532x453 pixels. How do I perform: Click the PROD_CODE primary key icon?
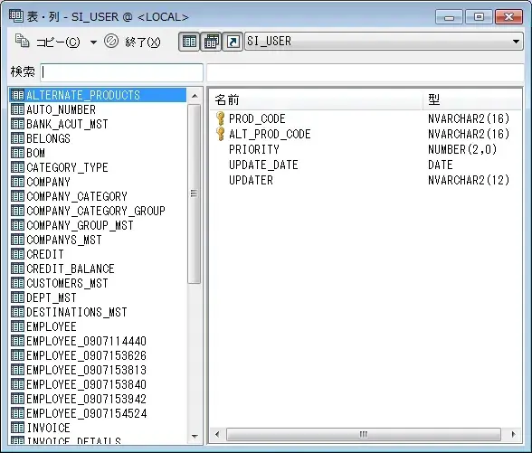point(220,118)
